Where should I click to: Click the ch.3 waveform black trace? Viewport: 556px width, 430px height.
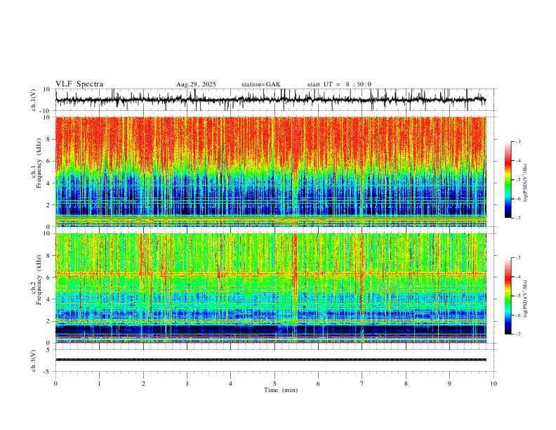pos(270,360)
